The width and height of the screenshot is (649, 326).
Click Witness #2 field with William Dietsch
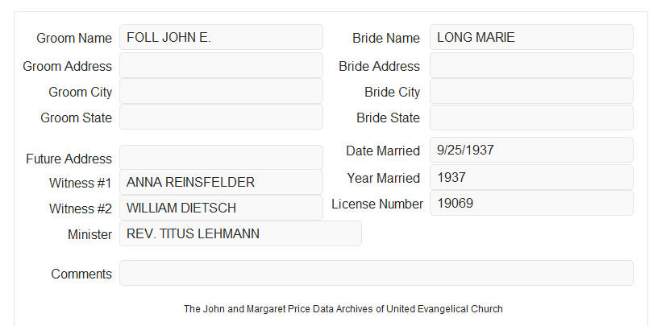click(221, 208)
